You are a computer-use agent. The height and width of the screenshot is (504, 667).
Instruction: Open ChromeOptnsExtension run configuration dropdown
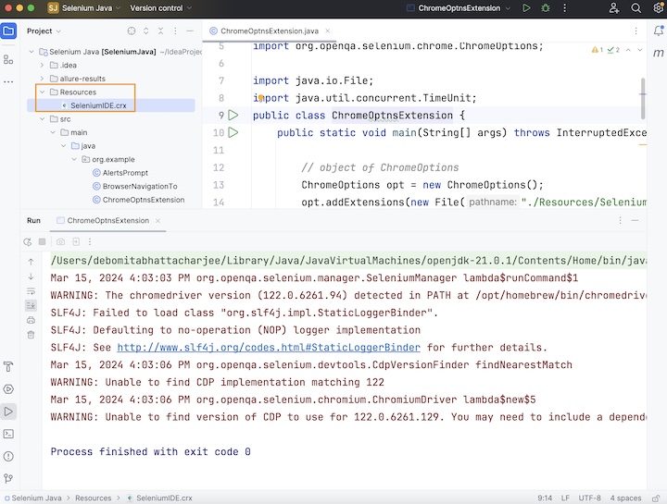point(459,8)
